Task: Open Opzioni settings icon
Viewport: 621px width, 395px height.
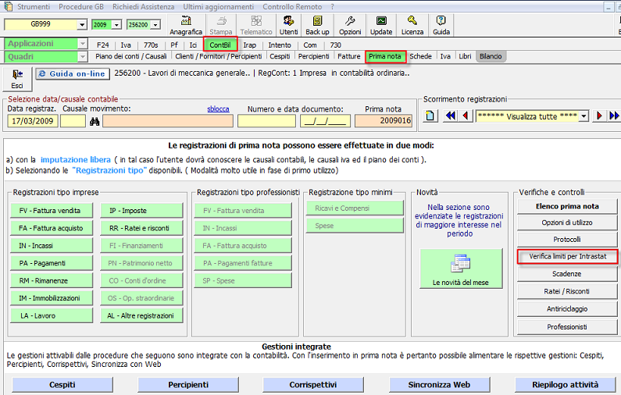Action: click(350, 24)
